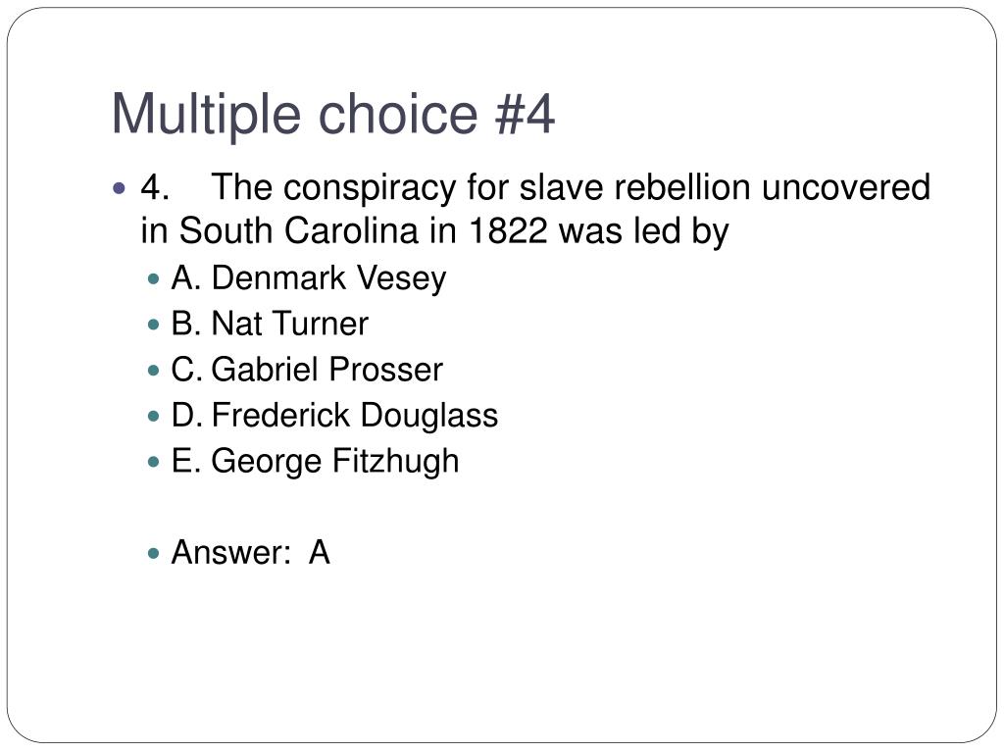The image size is (1004, 753).
Task: Choose option D. Frederick Douglass
Action: (334, 415)
